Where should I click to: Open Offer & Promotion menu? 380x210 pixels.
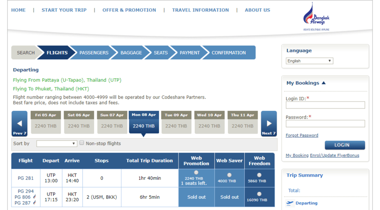coord(129,10)
